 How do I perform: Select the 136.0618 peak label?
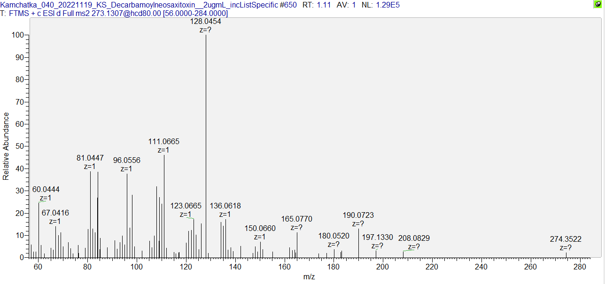click(225, 206)
